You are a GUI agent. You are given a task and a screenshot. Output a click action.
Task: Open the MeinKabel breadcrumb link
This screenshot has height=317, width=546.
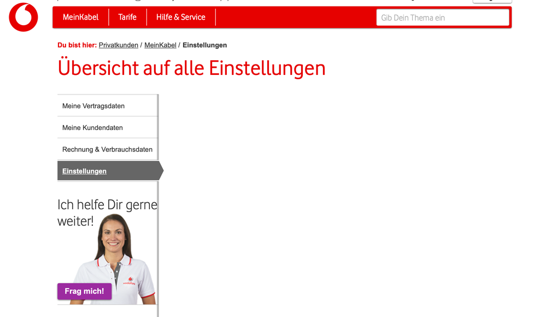click(x=160, y=45)
